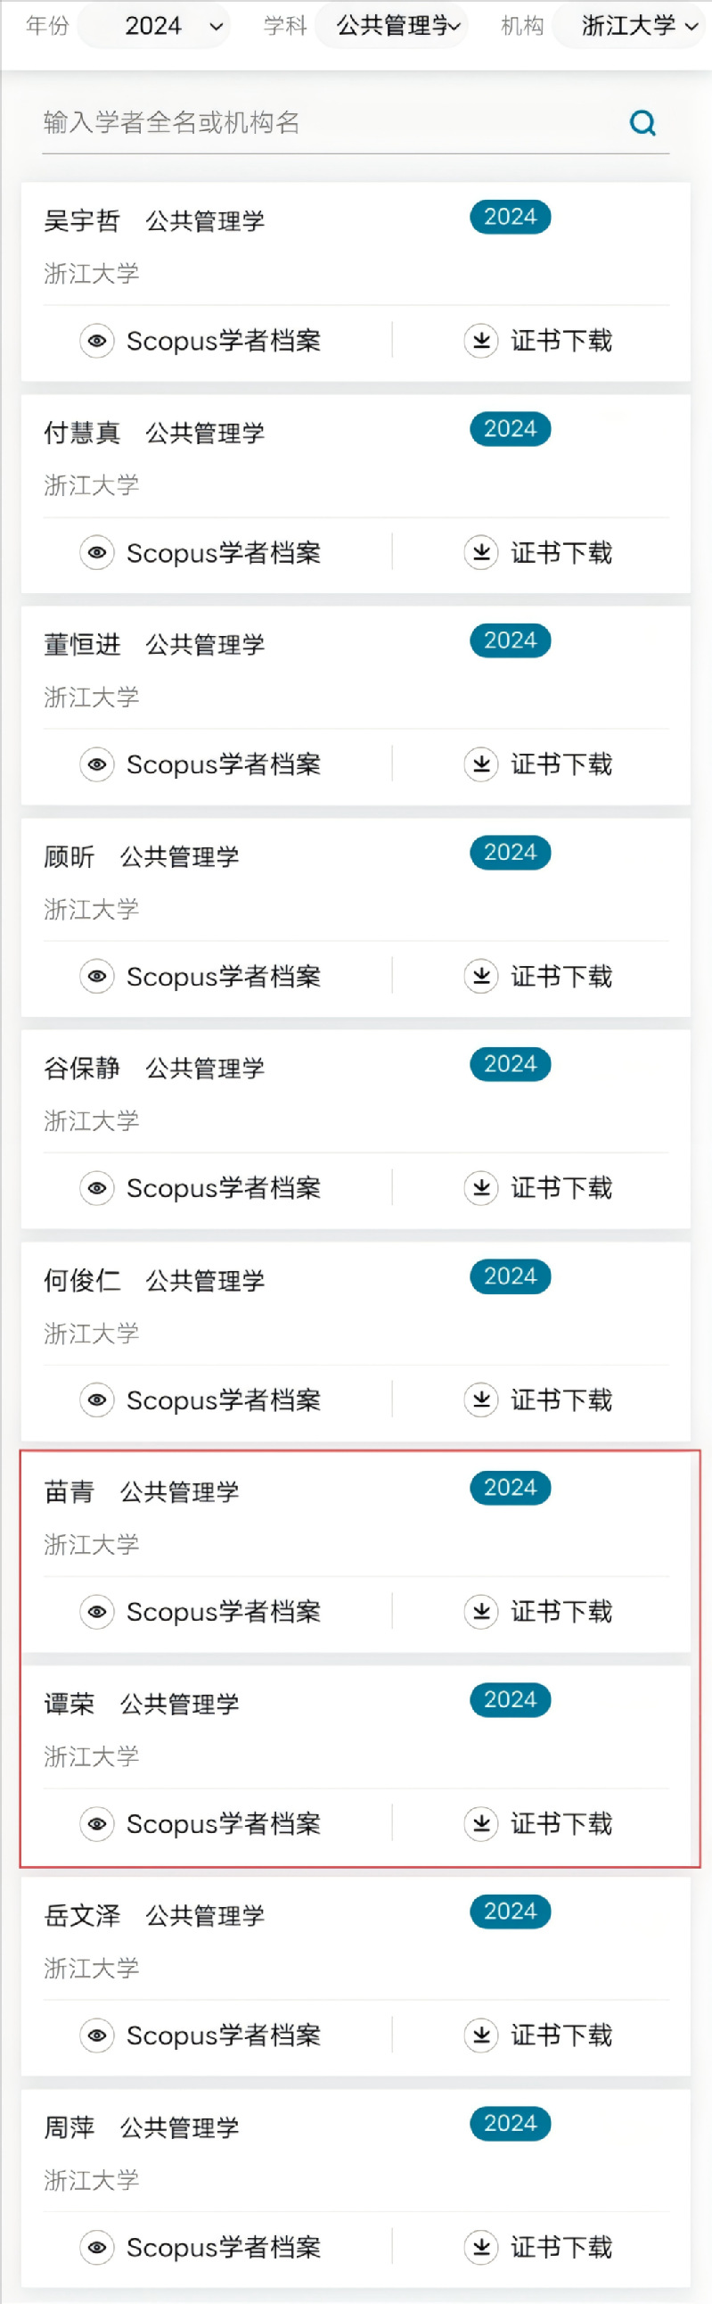This screenshot has width=712, height=2304.
Task: Click the eye icon in 吴宇哲's card
Action: tap(97, 341)
